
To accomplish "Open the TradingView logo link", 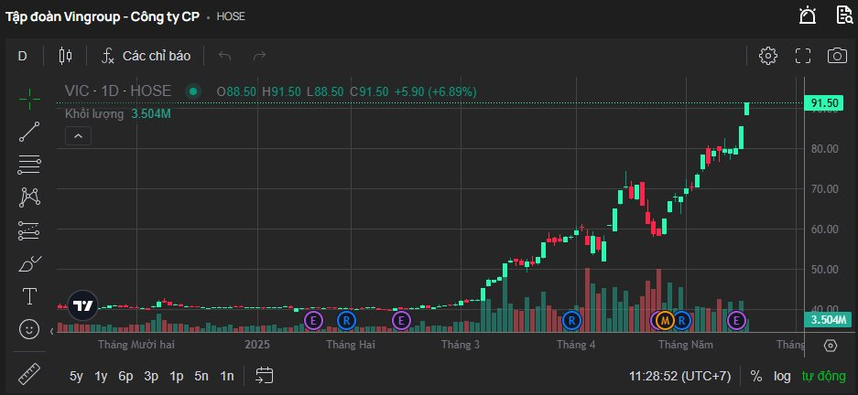I will 82,305.
